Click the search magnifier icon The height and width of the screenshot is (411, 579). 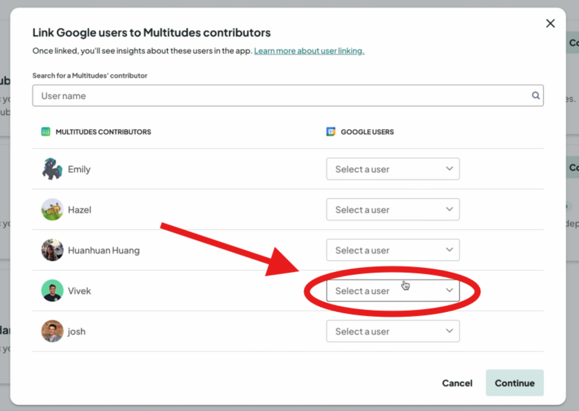(x=535, y=96)
